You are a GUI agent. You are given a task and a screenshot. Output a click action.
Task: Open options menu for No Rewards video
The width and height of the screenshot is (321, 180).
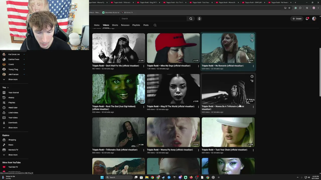coord(253,66)
